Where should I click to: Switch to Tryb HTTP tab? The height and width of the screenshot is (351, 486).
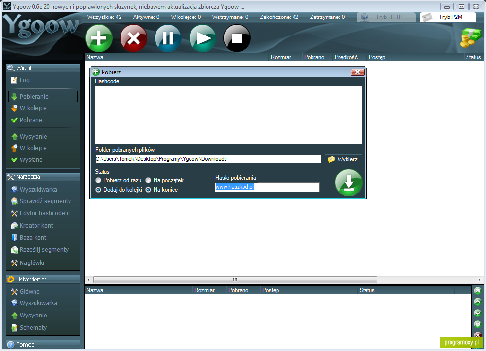[386, 17]
